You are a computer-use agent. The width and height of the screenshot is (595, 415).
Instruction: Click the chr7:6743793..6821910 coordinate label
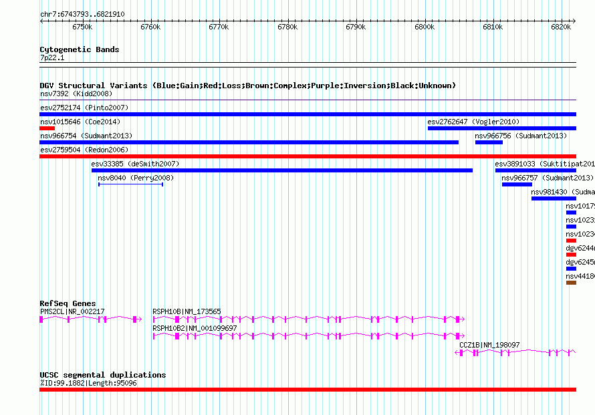(82, 14)
